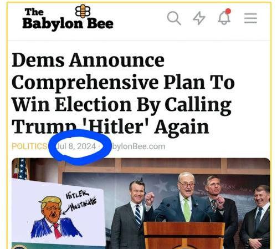The width and height of the screenshot is (277, 249).
Task: Click the yellow bee logo icon
Action: [x=83, y=11]
